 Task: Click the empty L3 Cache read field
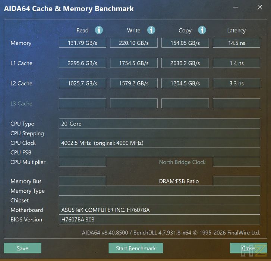pyautogui.click(x=82, y=103)
